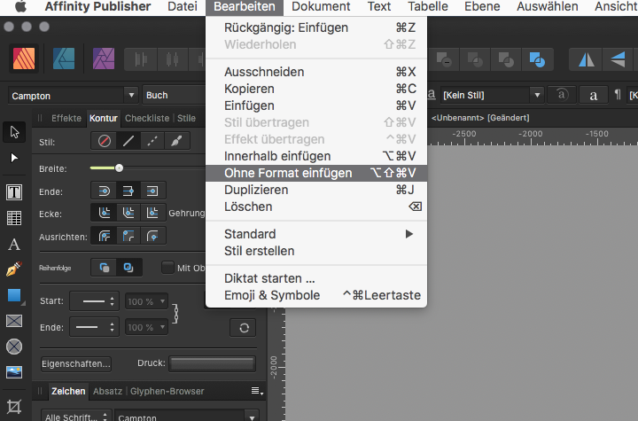This screenshot has height=421, width=638.
Task: Expand the Standard submenu
Action: (x=316, y=234)
